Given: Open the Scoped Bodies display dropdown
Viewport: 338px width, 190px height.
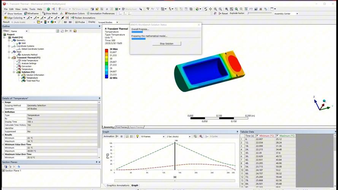Looking at the screenshot, I should [x=117, y=22].
